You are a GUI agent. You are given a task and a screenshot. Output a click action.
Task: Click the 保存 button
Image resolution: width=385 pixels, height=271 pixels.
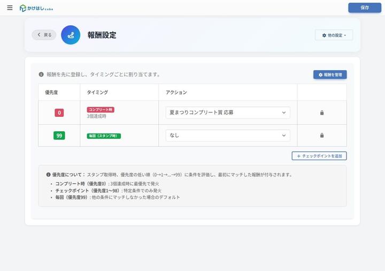365,7
